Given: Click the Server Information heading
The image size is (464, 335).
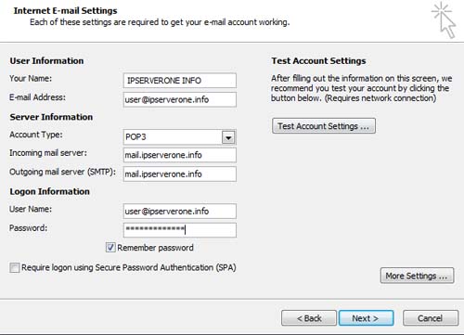Looking at the screenshot, I should (51, 117).
